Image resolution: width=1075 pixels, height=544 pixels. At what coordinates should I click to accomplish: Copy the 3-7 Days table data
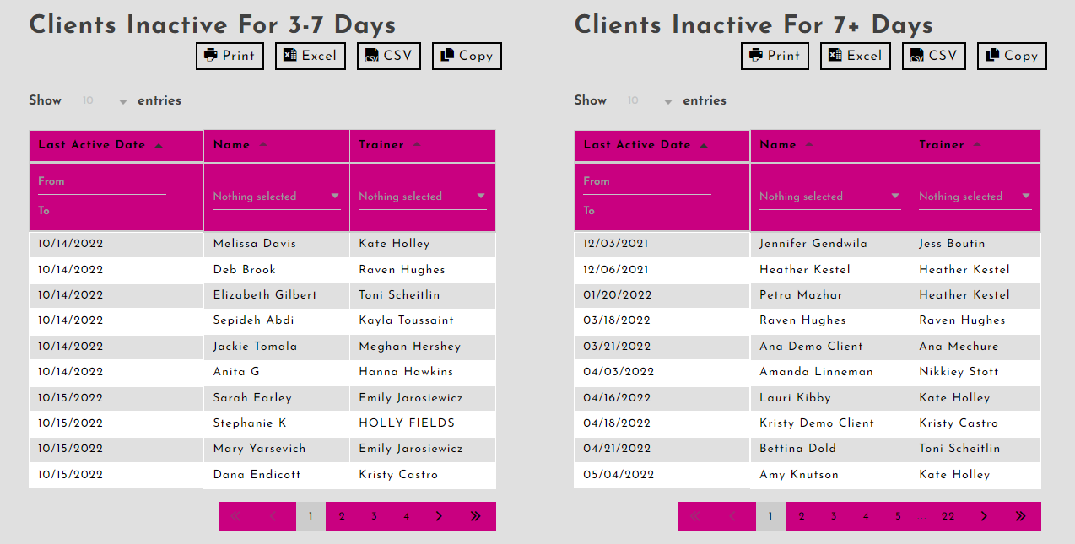click(467, 57)
